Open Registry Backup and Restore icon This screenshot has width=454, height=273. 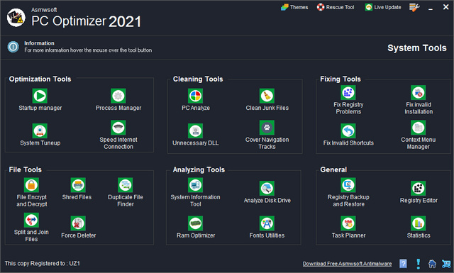pyautogui.click(x=348, y=185)
